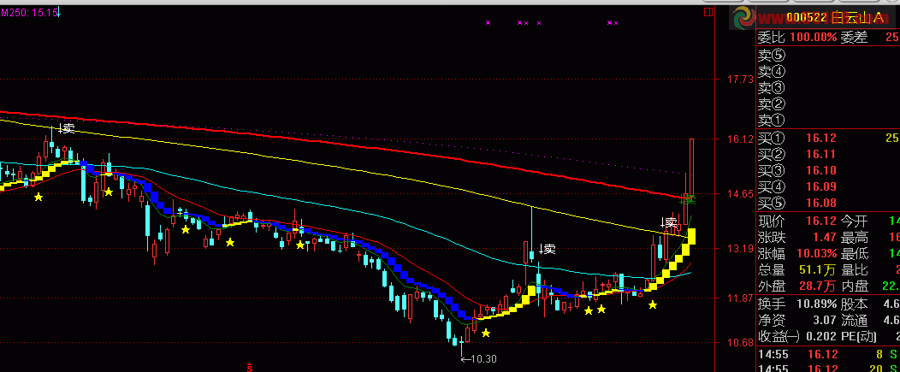The width and height of the screenshot is (900, 372).
Task: Click the 最高 label
Action: coord(856,237)
